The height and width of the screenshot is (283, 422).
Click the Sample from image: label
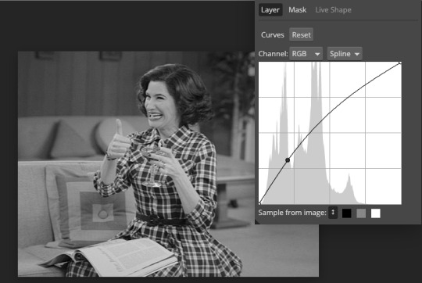292,213
